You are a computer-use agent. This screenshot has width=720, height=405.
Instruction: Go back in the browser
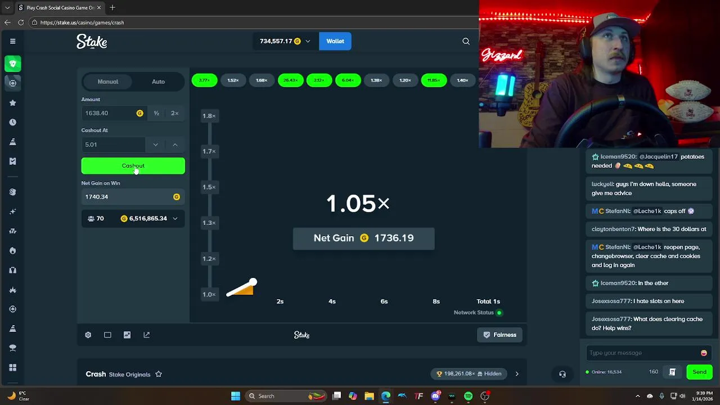(x=7, y=22)
